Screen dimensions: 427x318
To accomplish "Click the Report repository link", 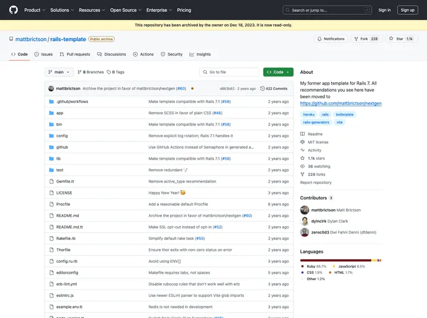I will pos(316,183).
